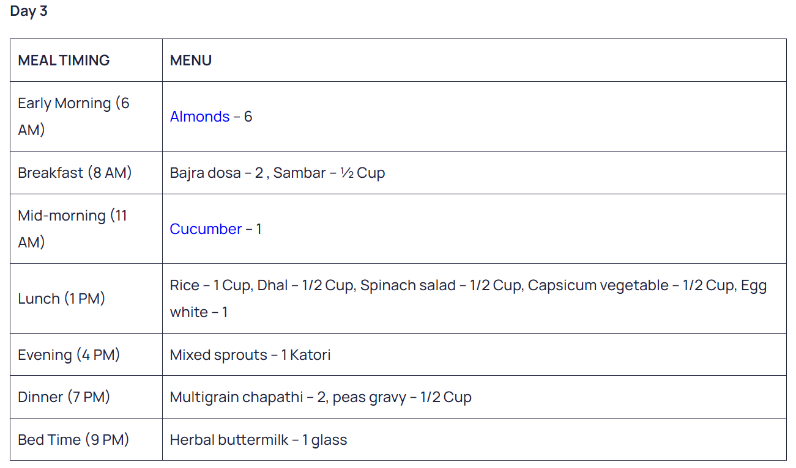Click the Early Morning (6 AM) cell
The width and height of the screenshot is (796, 468).
[x=86, y=117]
